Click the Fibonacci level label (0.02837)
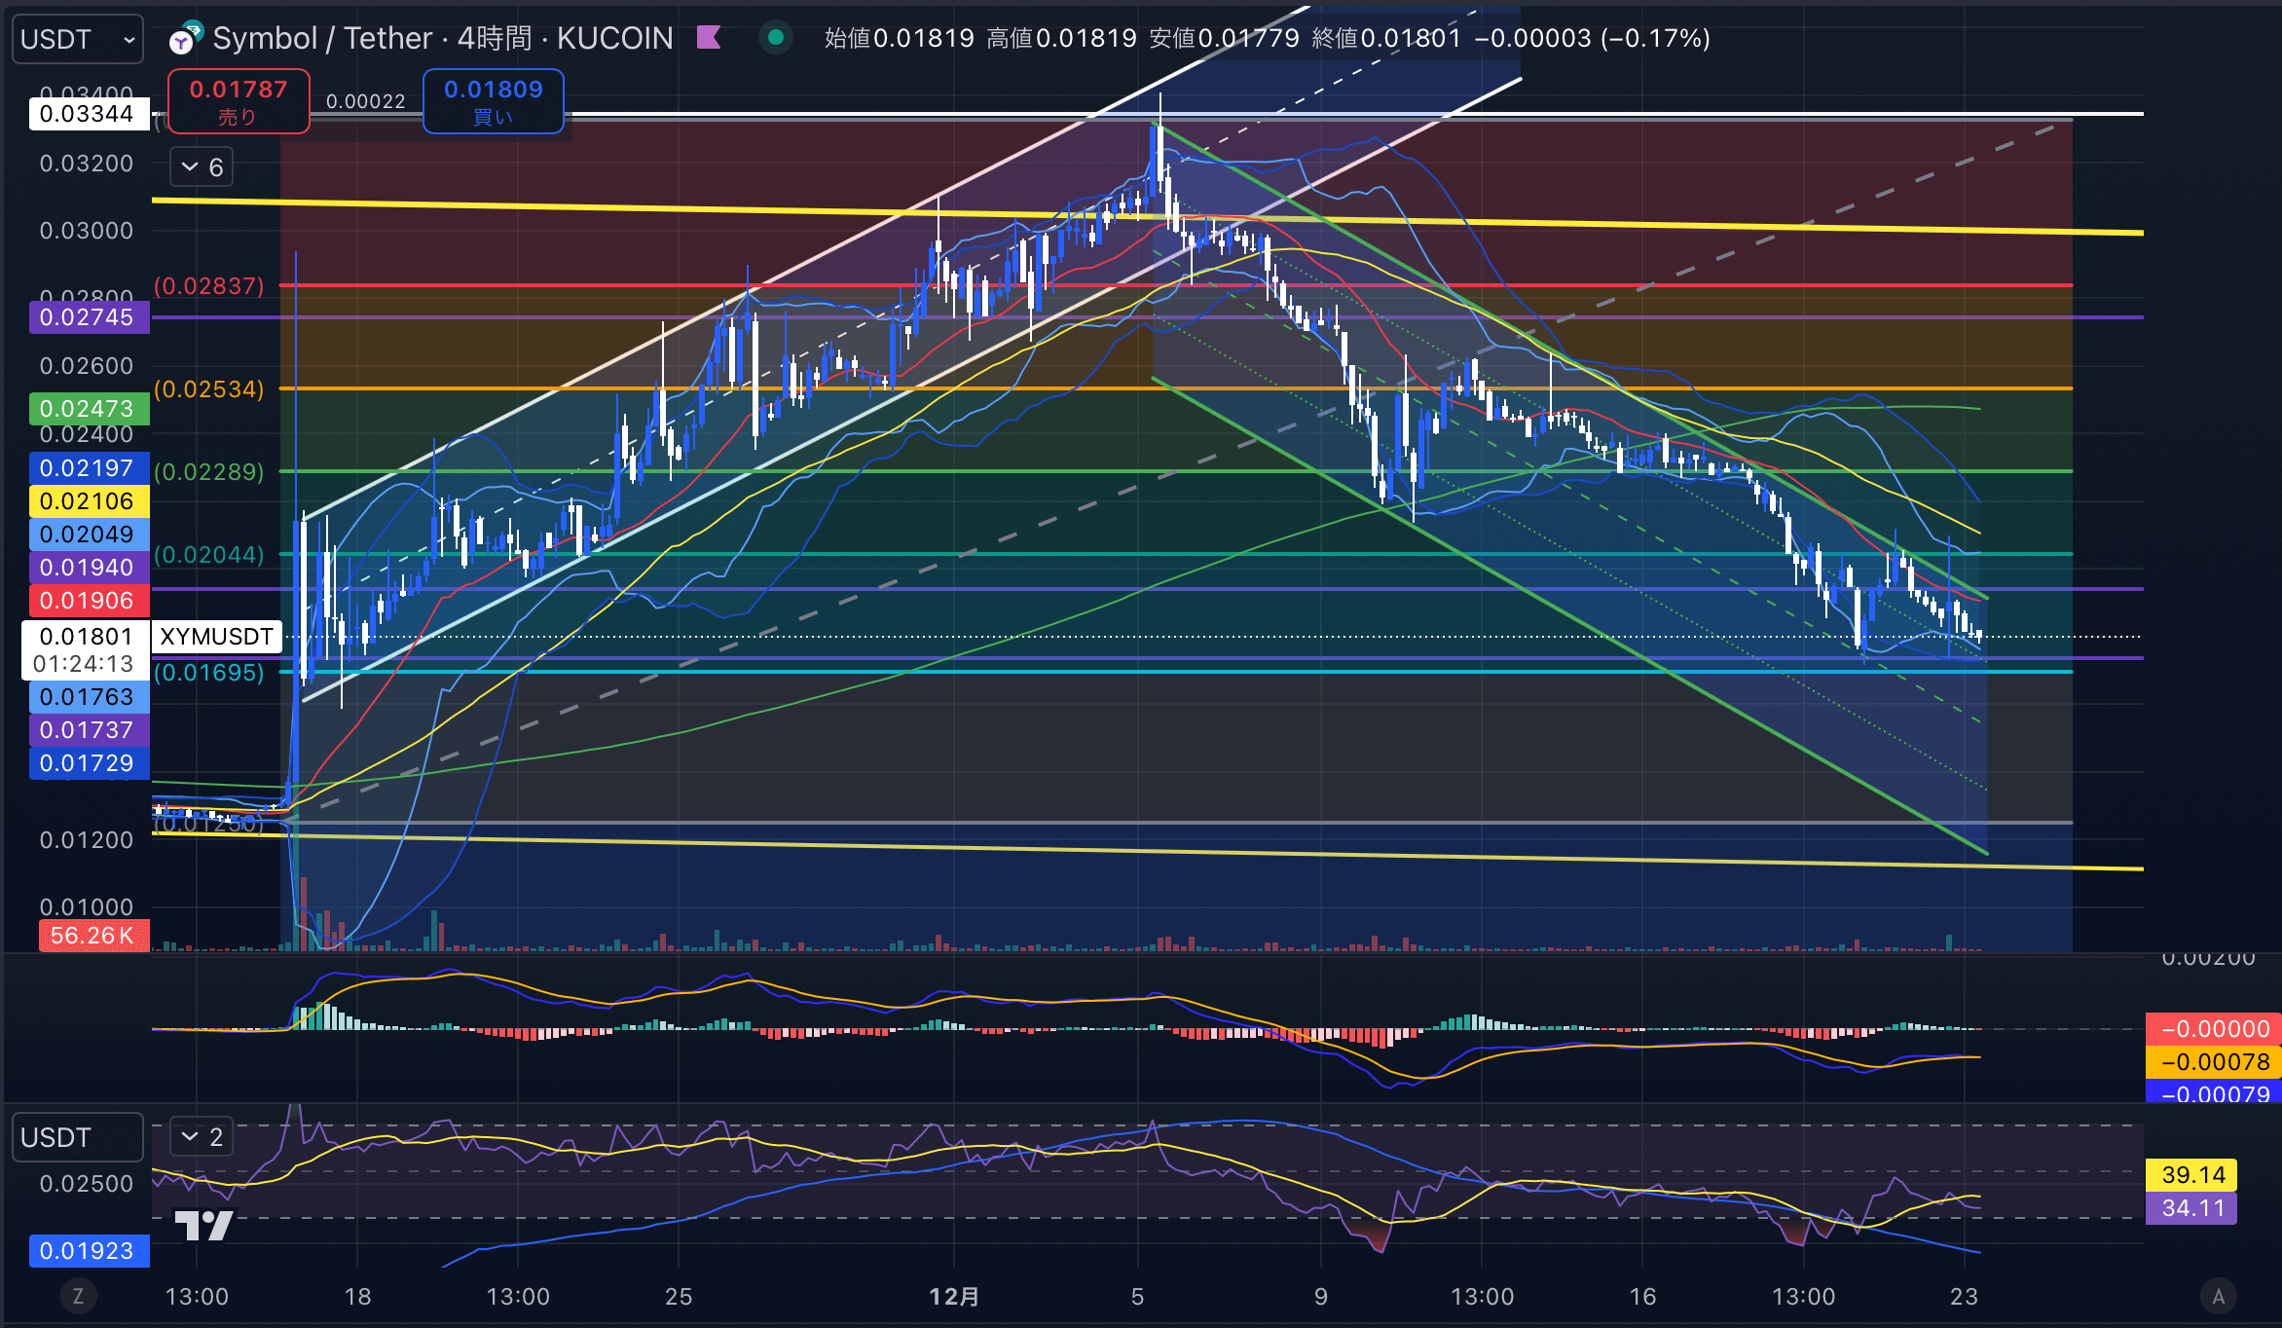Viewport: 2282px width, 1328px height. [x=209, y=285]
